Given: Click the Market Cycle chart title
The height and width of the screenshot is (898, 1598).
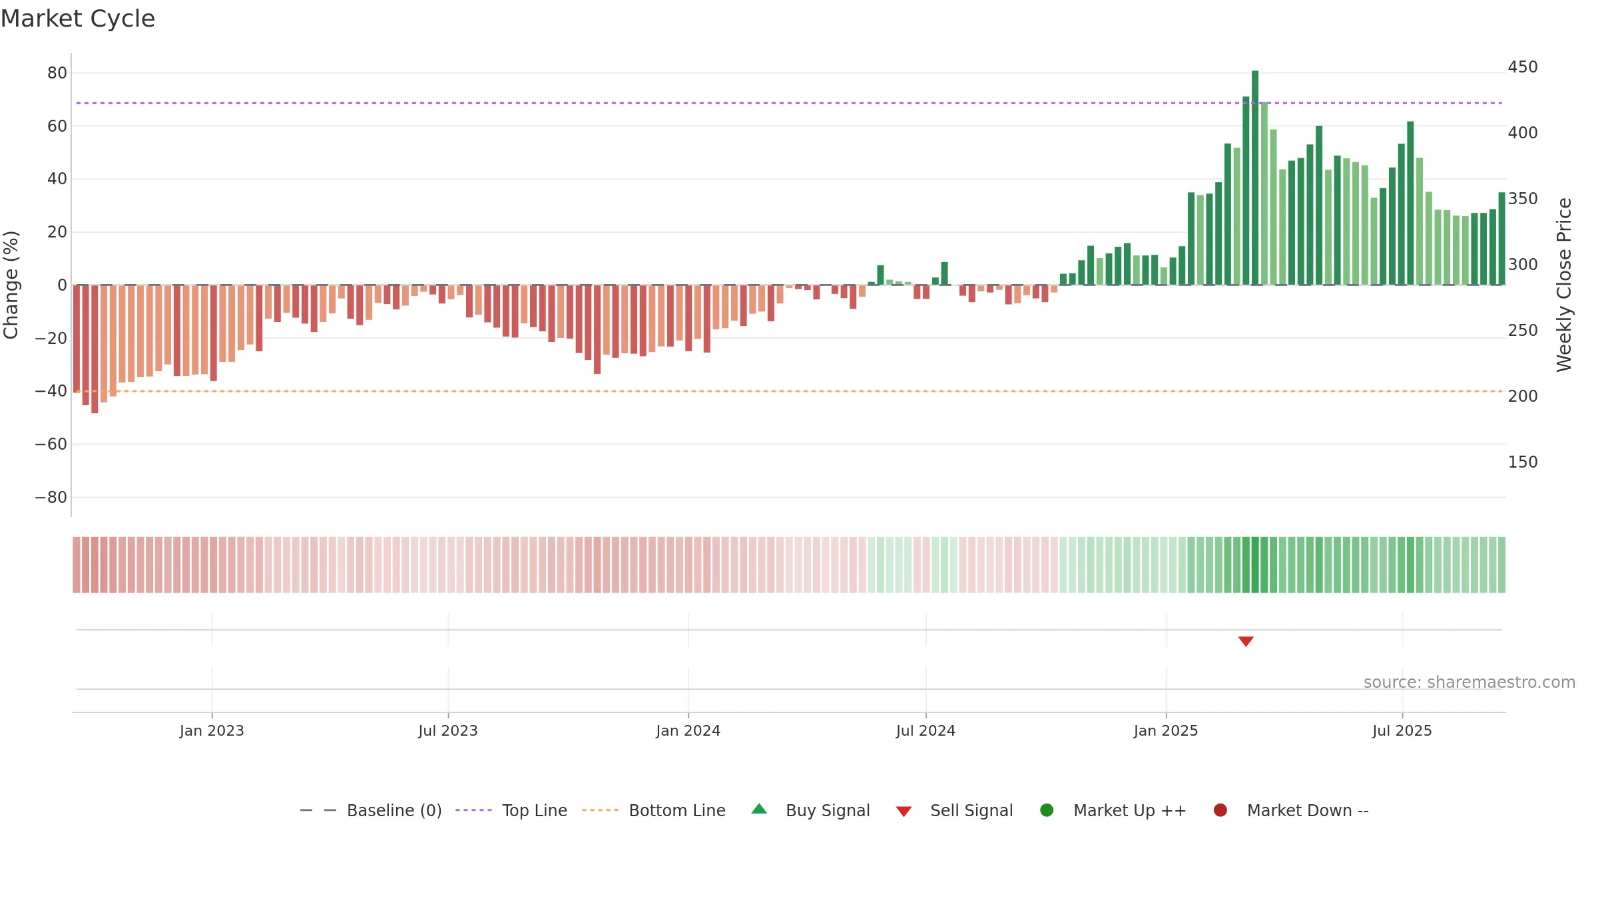Looking at the screenshot, I should (x=78, y=19).
